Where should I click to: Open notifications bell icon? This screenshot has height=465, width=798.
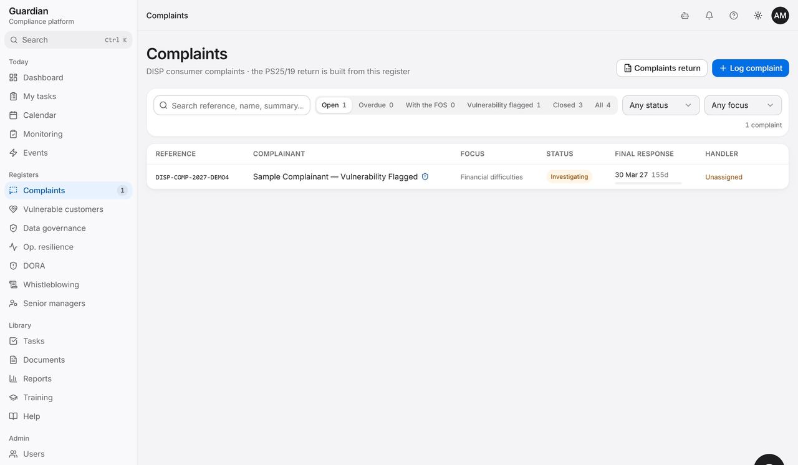click(x=709, y=16)
